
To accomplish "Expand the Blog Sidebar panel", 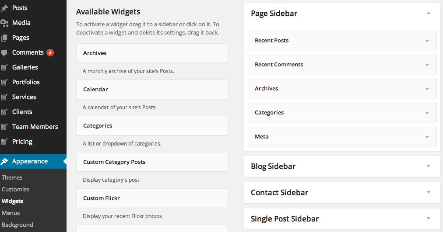I will tap(429, 166).
